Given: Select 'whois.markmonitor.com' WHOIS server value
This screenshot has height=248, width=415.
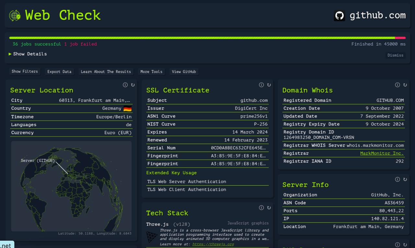Looking at the screenshot, I should (375, 146).
